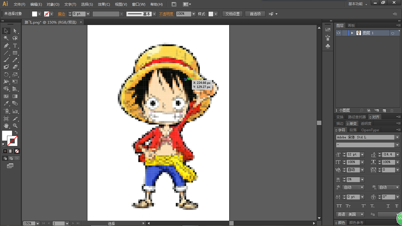This screenshot has height=226, width=402.
Task: Select the Line Segment tool
Action: point(6,53)
